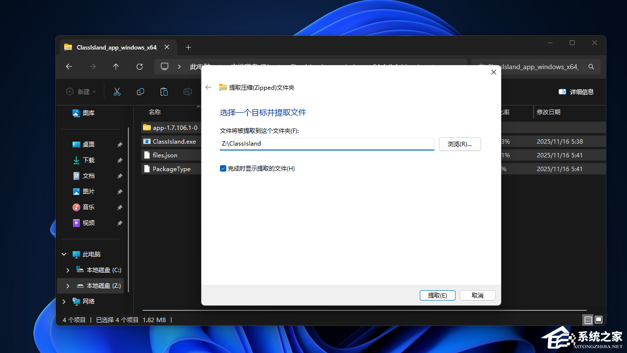Collapse the 此电脑 tree node
The width and height of the screenshot is (627, 353).
pyautogui.click(x=64, y=254)
